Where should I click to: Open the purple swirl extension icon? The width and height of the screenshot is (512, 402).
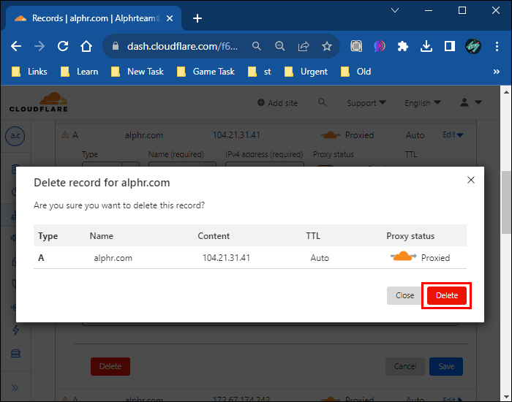point(380,46)
